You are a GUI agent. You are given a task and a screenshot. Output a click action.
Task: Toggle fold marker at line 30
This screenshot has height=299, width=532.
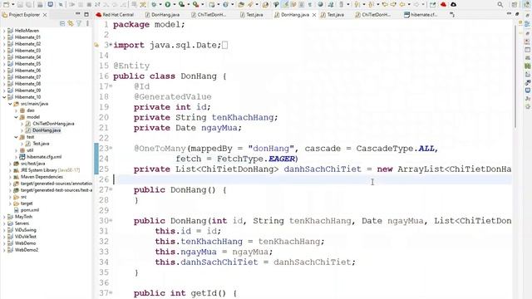111,221
